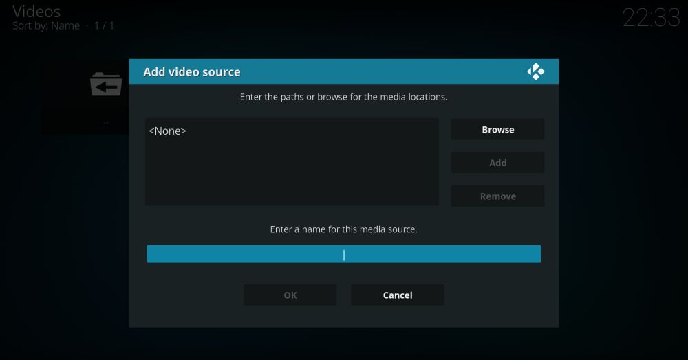Click the Add video source title
Screen dimensions: 688x360
(192, 72)
